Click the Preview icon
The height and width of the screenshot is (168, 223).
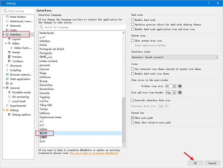pos(9,57)
